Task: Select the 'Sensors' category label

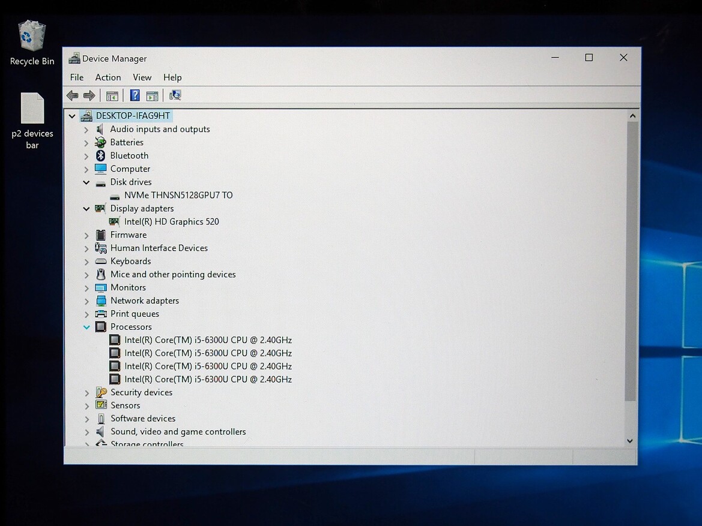Action: coord(126,405)
